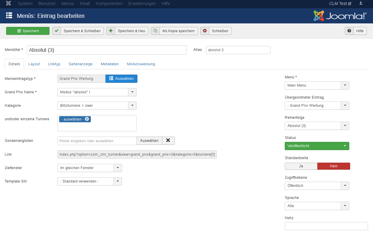Screen dimensions: 373x239
Task: Click the red Schließen cancel icon
Action: [x=205, y=31]
